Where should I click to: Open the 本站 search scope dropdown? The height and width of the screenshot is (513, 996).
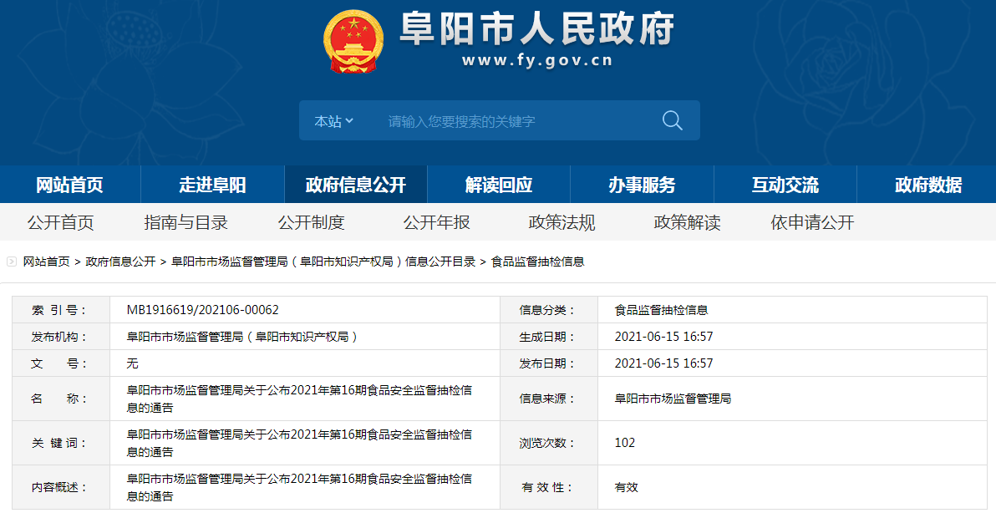click(x=333, y=120)
